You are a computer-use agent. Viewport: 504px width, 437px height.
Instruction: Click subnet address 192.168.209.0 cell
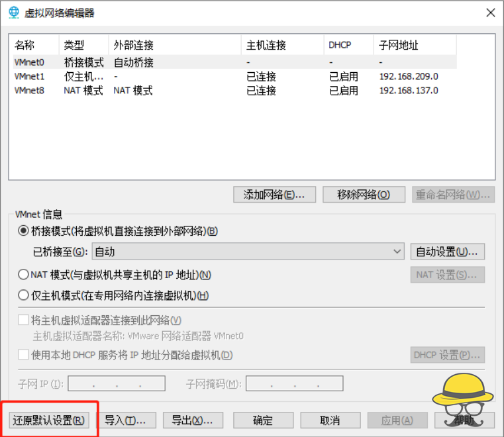click(x=409, y=76)
